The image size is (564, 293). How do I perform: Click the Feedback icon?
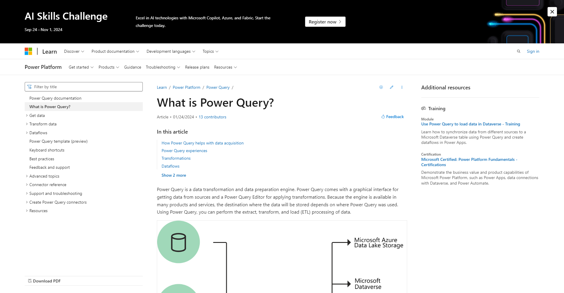click(383, 116)
